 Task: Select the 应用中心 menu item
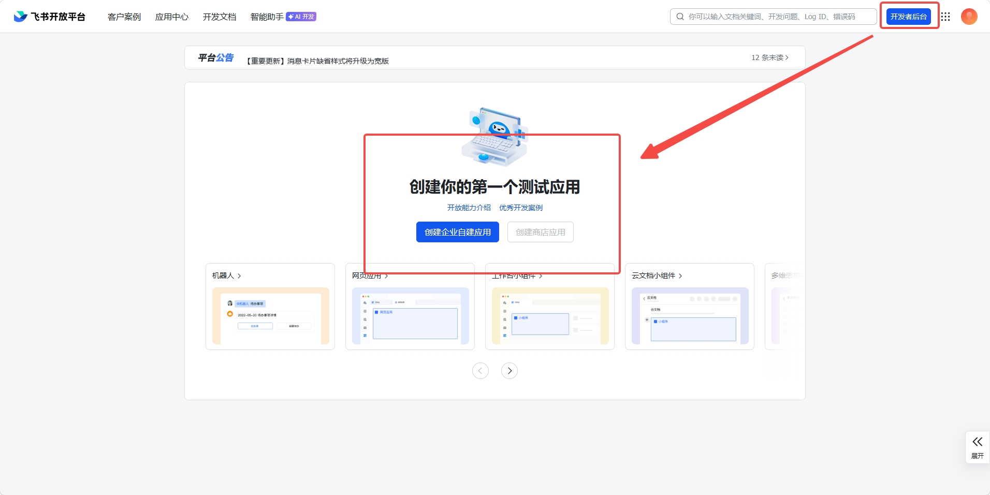click(x=171, y=17)
